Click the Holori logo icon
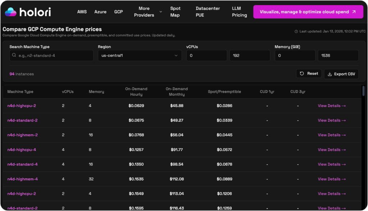The height and width of the screenshot is (211, 368). [x=11, y=11]
